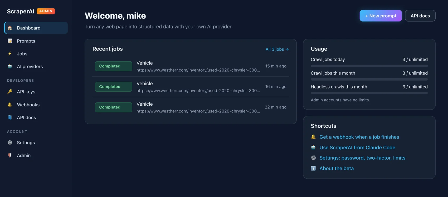448x197 pixels.
Task: Open the Dashboard menu item
Action: [36, 28]
